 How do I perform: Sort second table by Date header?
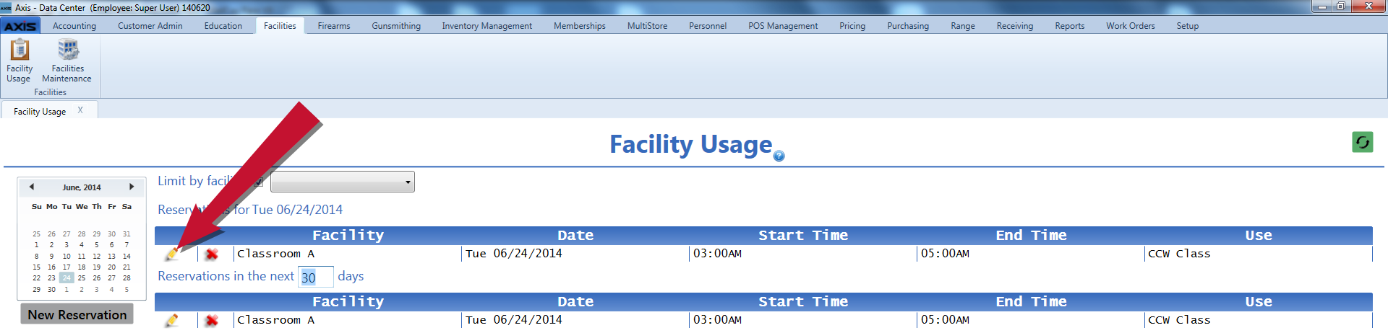(575, 302)
